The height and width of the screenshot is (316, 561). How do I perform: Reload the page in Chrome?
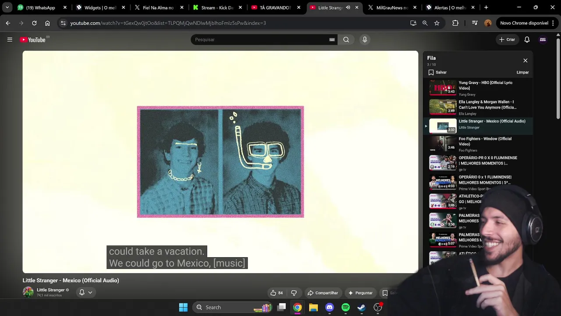34,23
